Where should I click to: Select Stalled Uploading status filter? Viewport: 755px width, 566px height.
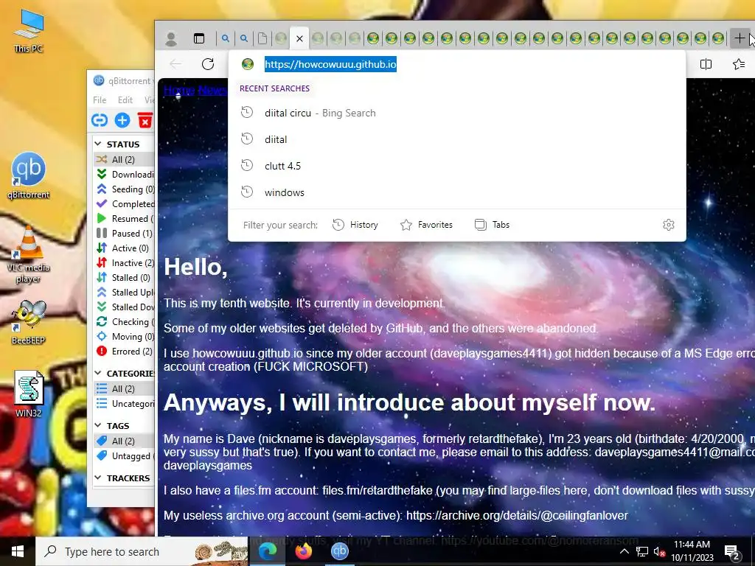pyautogui.click(x=124, y=292)
